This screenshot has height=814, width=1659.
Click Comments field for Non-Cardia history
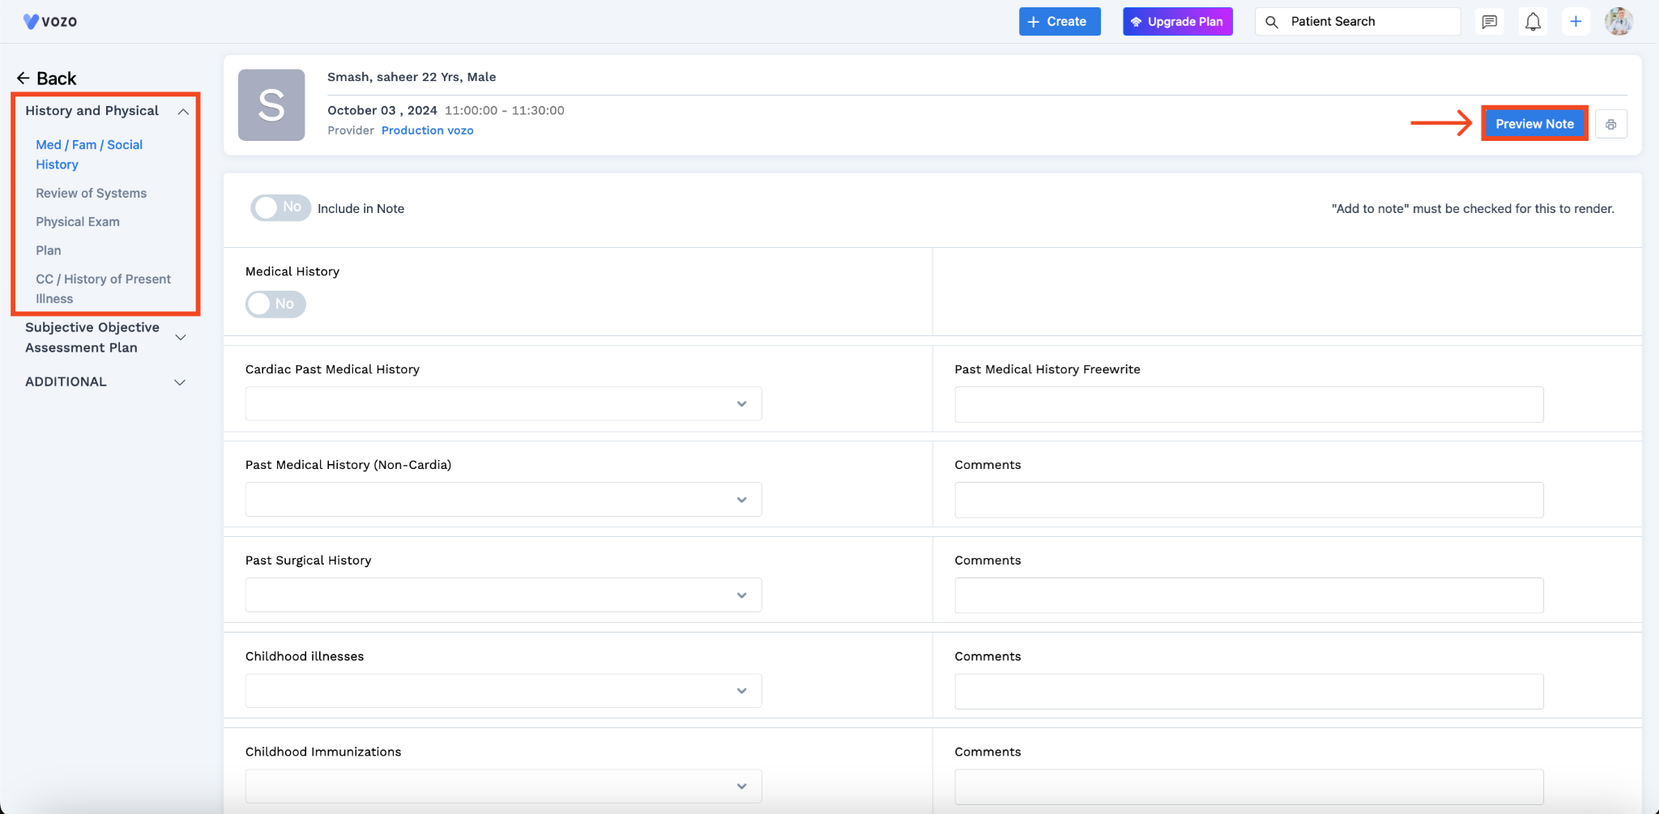click(1249, 500)
